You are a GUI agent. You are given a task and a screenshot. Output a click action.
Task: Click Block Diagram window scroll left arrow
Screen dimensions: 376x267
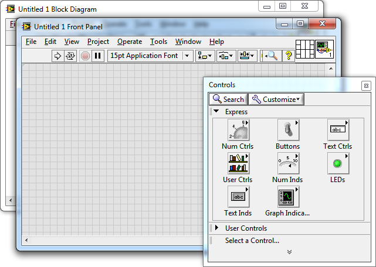tap(11, 200)
